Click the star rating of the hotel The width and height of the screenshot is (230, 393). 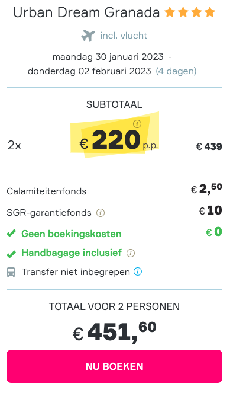coord(190,12)
